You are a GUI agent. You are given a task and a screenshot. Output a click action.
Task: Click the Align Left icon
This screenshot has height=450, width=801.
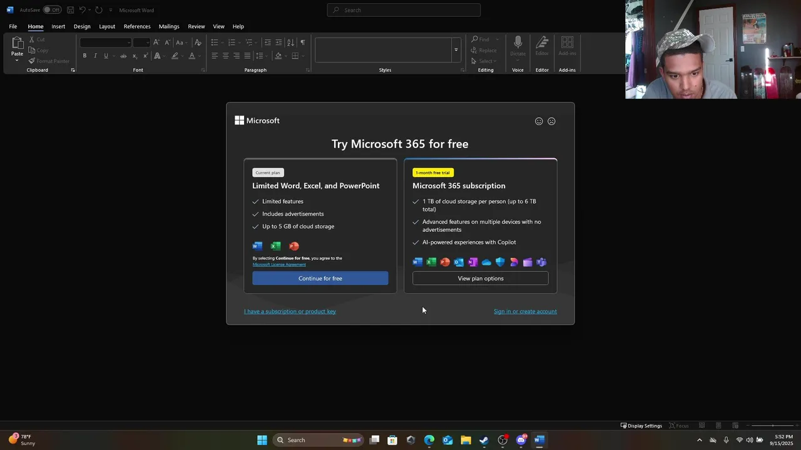pyautogui.click(x=214, y=56)
